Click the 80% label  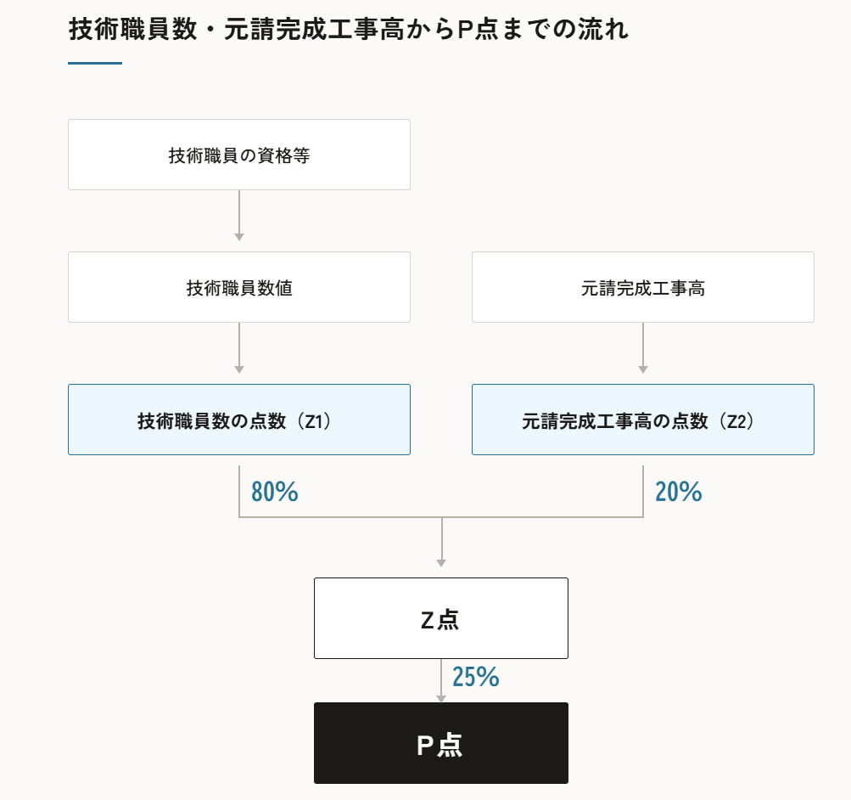point(275,492)
